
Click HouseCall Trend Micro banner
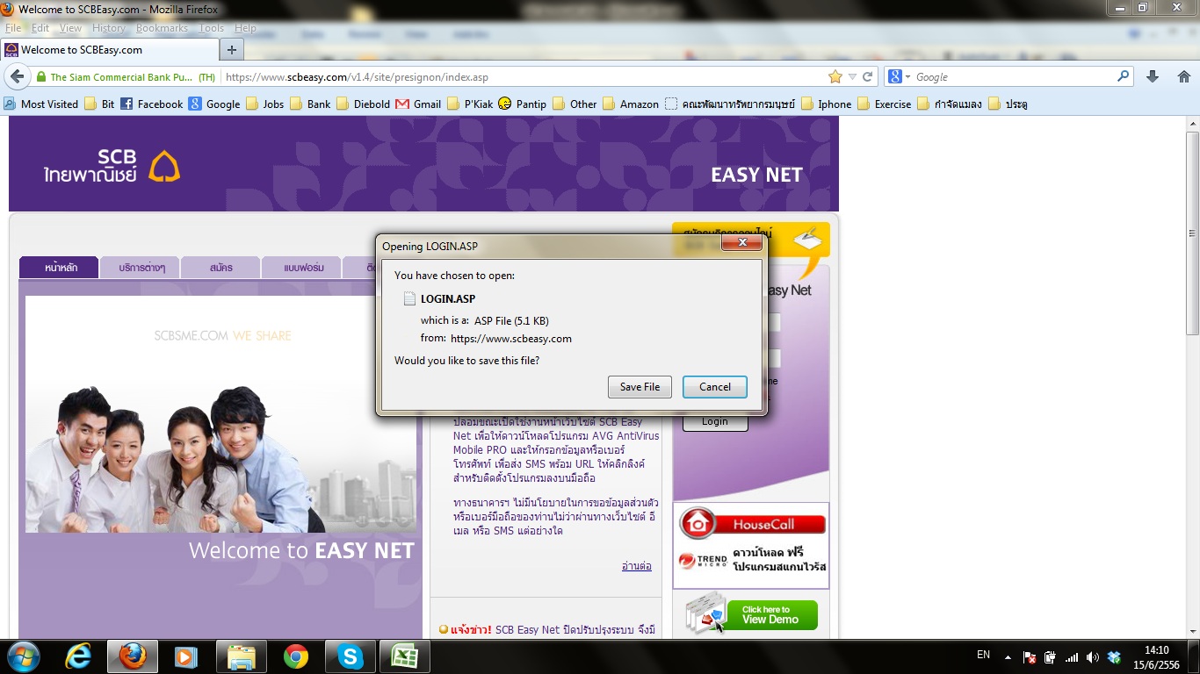(x=751, y=546)
